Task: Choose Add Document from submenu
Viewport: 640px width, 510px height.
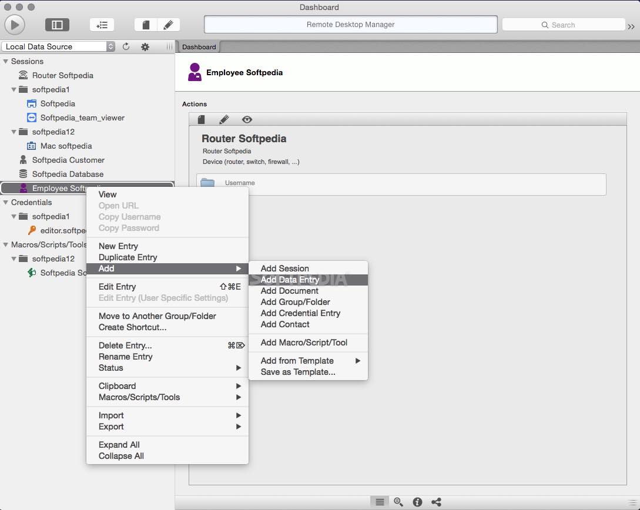Action: point(308,291)
